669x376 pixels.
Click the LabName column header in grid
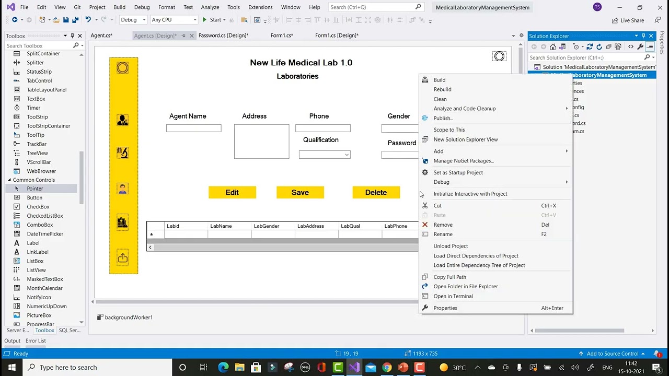(x=229, y=226)
